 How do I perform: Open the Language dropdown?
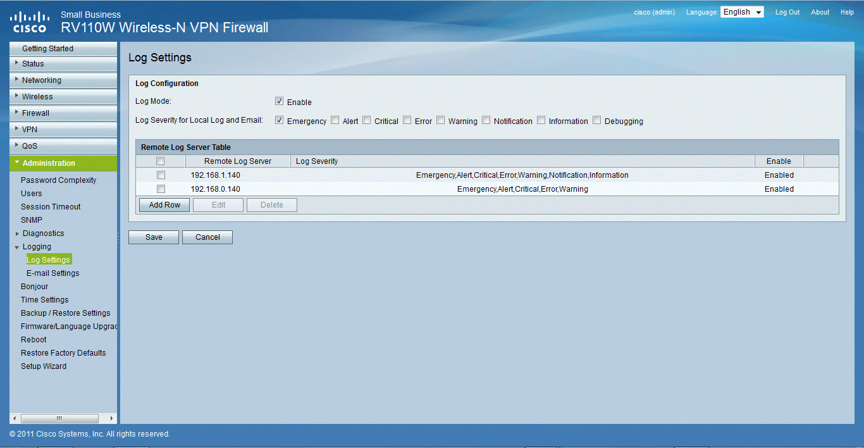click(x=742, y=12)
